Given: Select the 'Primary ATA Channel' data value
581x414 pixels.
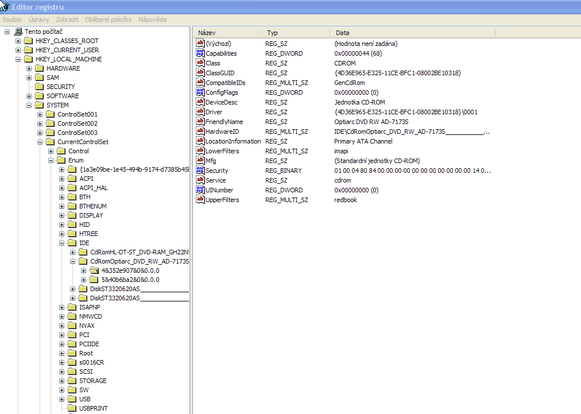Looking at the screenshot, I should click(363, 141).
